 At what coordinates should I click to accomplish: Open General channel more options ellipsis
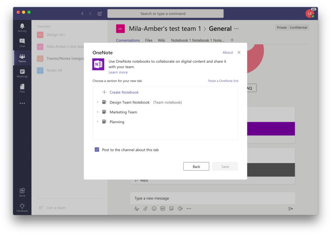[236, 29]
